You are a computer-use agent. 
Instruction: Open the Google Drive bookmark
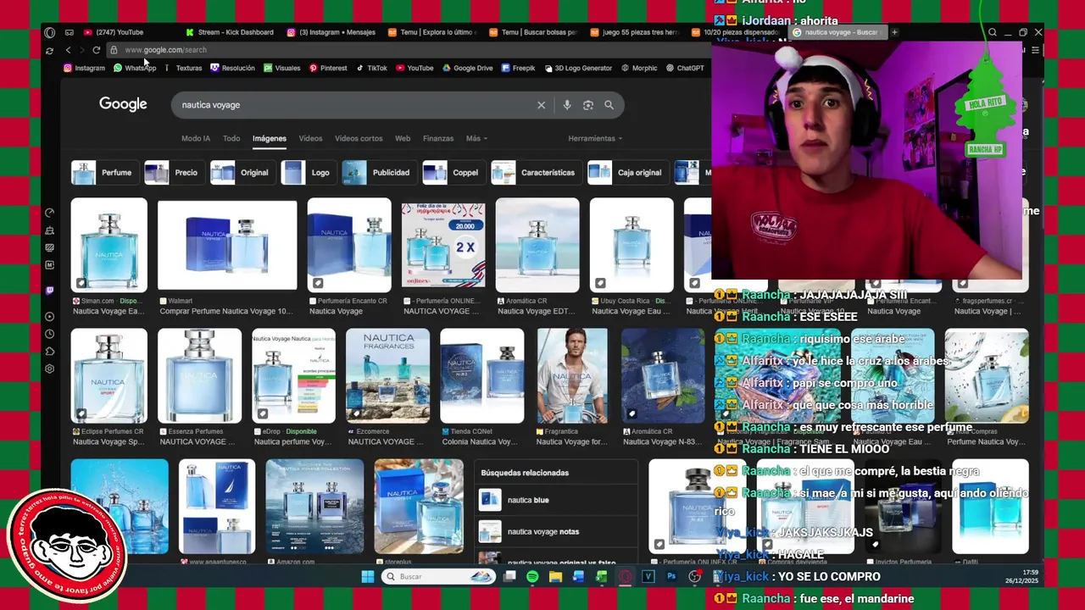(467, 68)
